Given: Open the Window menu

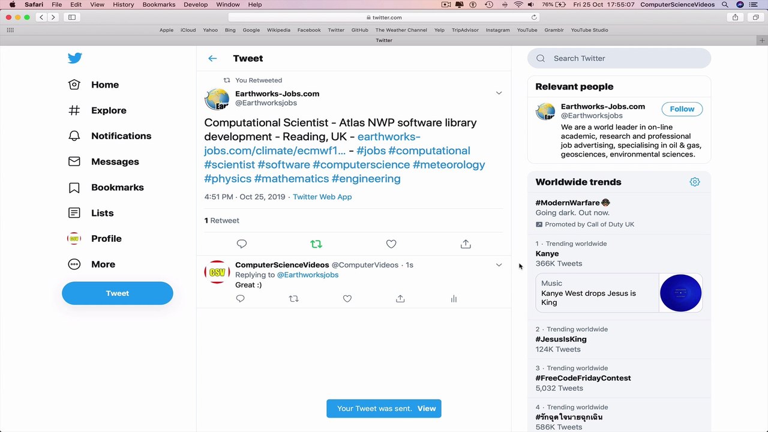Looking at the screenshot, I should coord(228,4).
